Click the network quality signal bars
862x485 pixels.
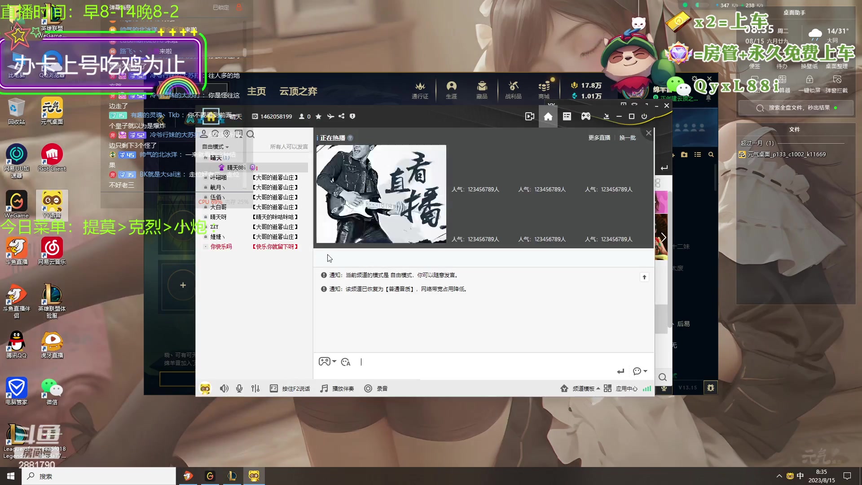tap(646, 388)
